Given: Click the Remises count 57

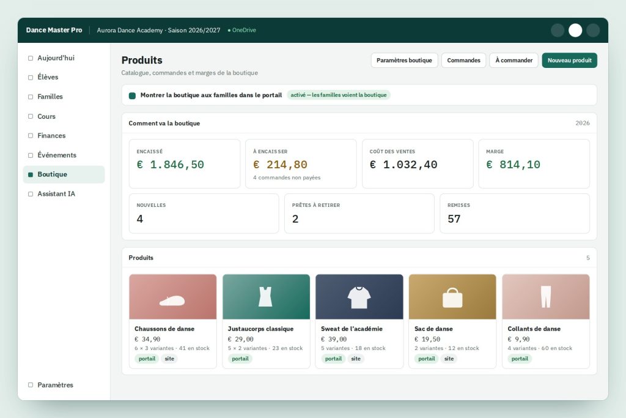Looking at the screenshot, I should (x=454, y=219).
